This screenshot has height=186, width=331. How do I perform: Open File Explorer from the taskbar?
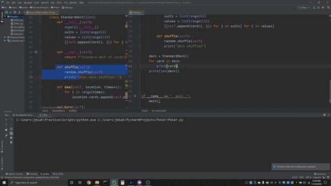click(97, 182)
